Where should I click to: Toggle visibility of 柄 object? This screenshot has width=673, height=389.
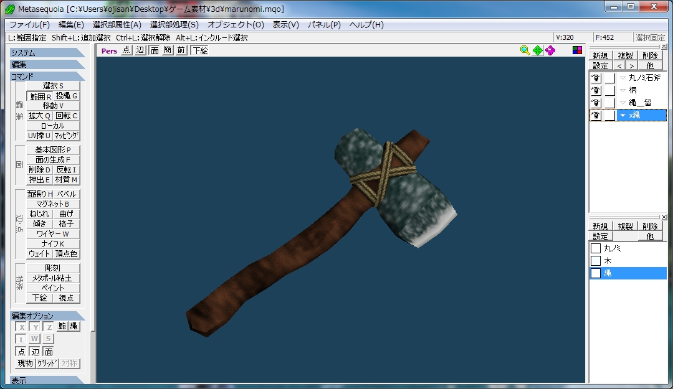[596, 90]
